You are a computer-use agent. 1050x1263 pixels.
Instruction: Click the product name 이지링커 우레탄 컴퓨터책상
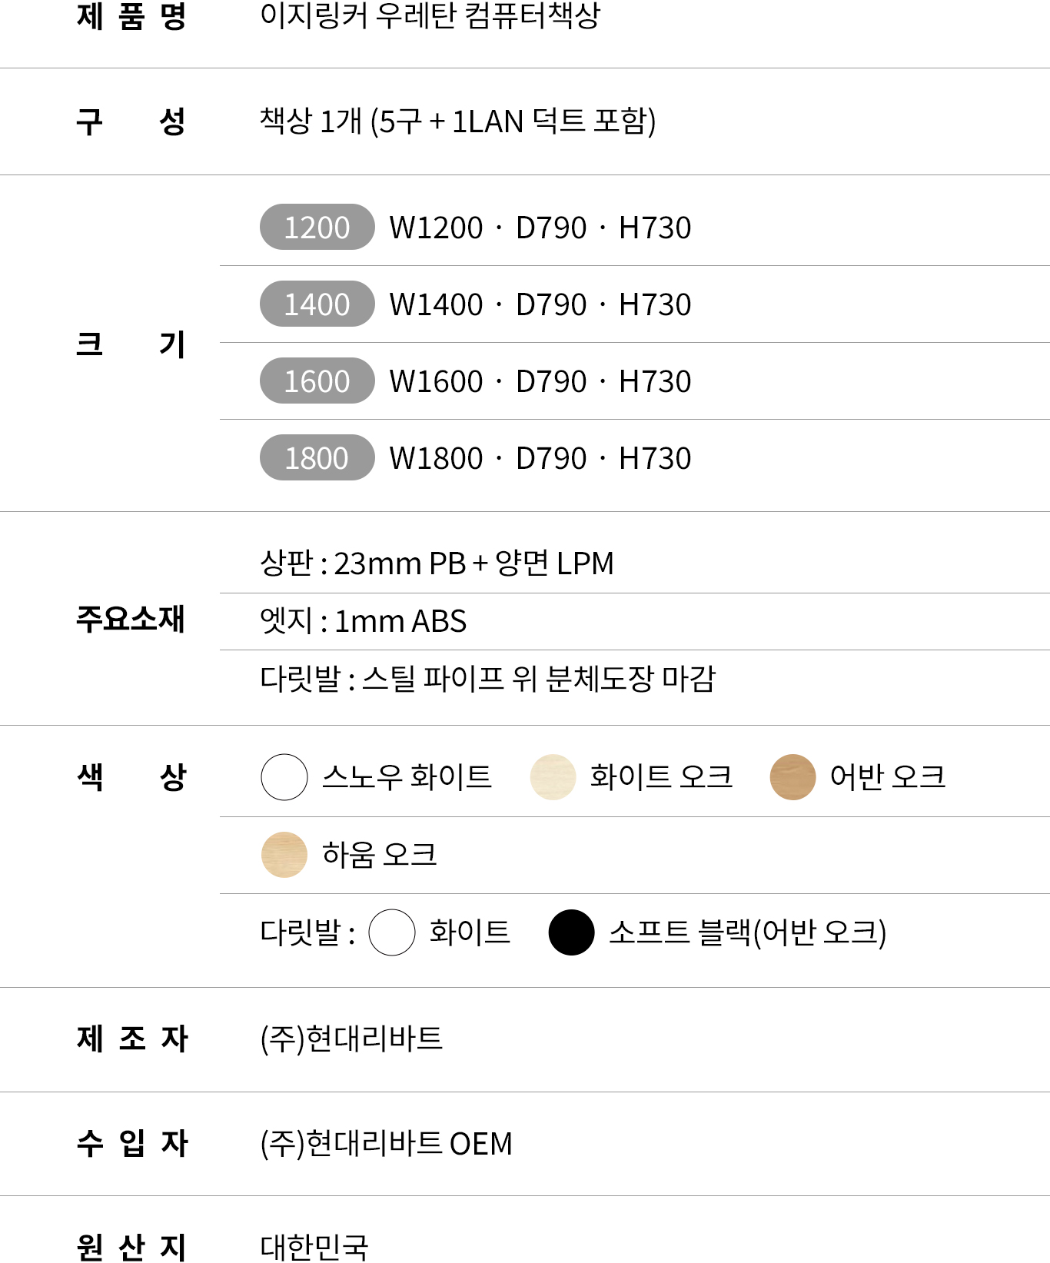pyautogui.click(x=430, y=15)
